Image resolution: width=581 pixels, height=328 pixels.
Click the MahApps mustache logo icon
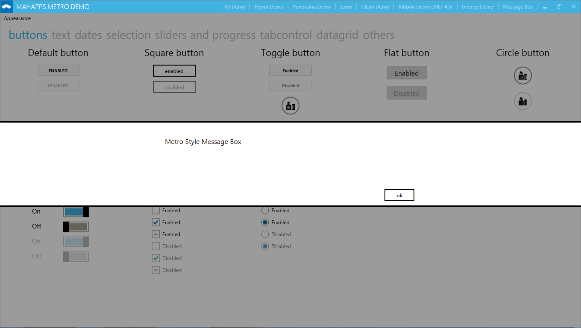(6, 6)
